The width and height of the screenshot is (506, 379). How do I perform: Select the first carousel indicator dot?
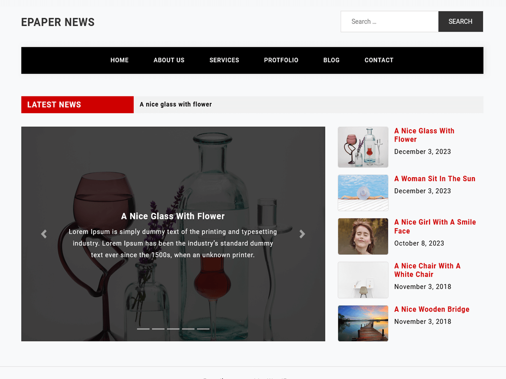144,328
